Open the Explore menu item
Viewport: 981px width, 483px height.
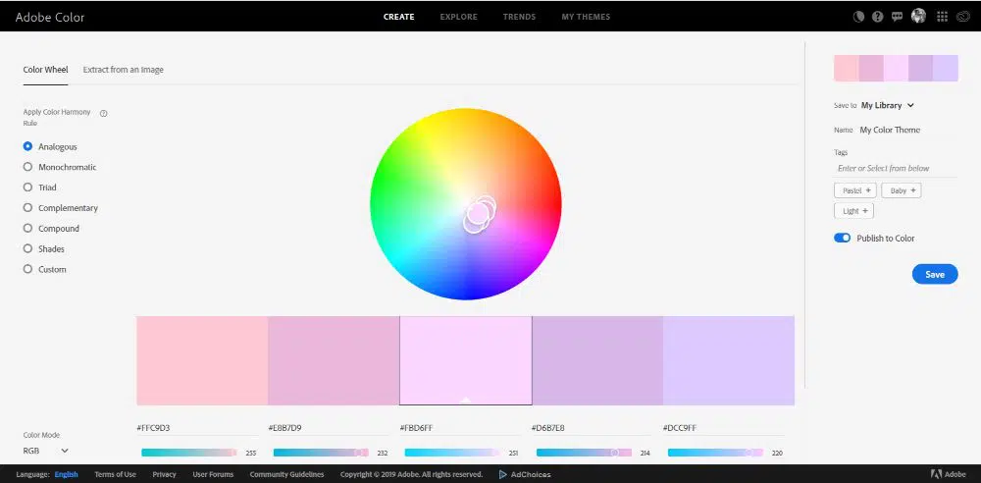click(458, 17)
